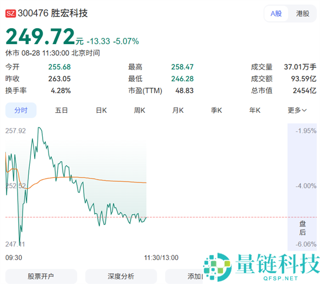Click the red SZ exchange badge

pos(11,13)
